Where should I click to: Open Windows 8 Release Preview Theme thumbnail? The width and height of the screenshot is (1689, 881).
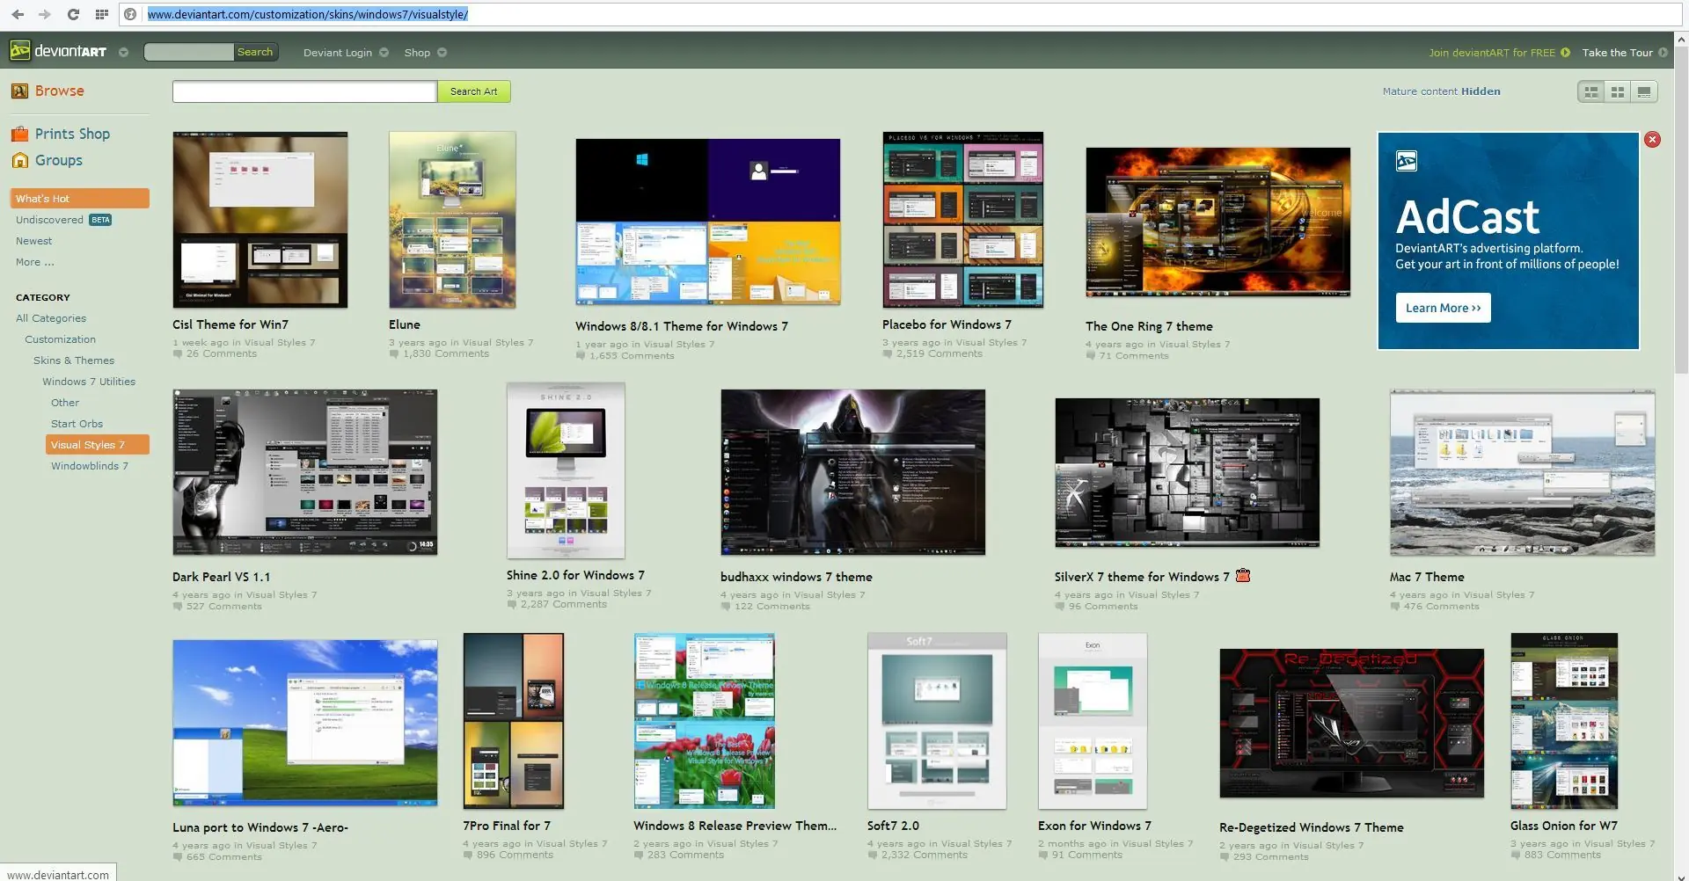[705, 721]
